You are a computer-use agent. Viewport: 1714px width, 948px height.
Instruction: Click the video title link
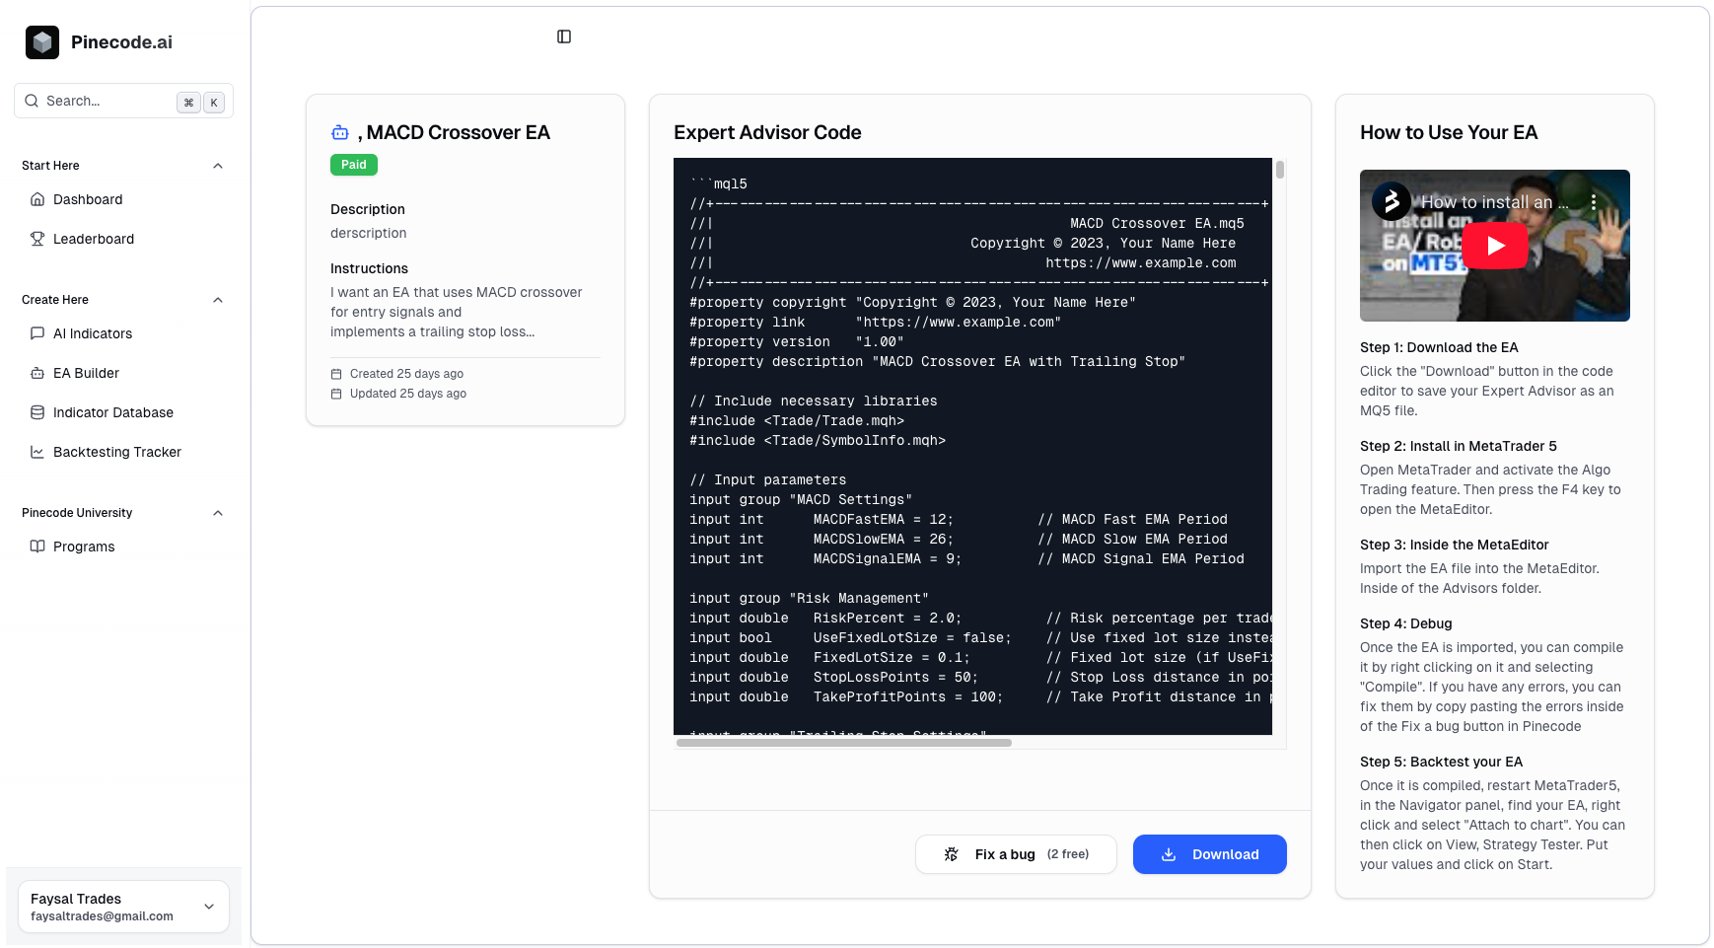pos(1494,202)
